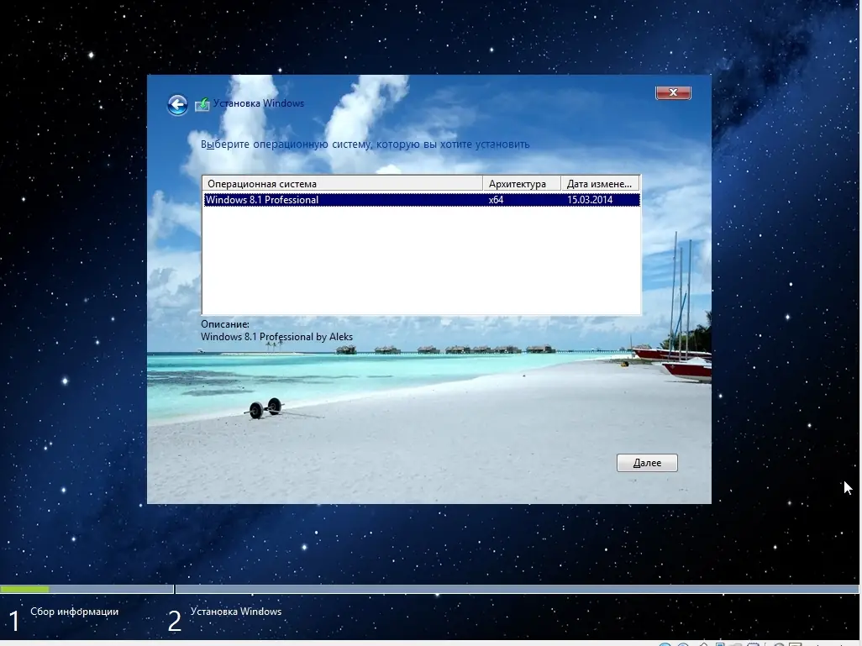The image size is (862, 646).
Task: Click the Сбор информации step label
Action: [x=74, y=612]
